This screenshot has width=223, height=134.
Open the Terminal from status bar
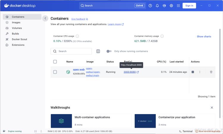tap(186, 131)
